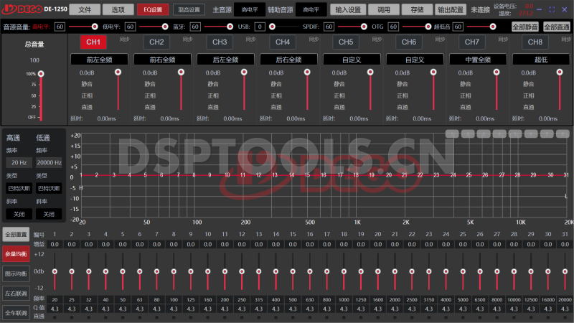Image resolution: width=574 pixels, height=323 pixels.
Task: Toggle '正相' phase on CH3
Action: coord(212,95)
